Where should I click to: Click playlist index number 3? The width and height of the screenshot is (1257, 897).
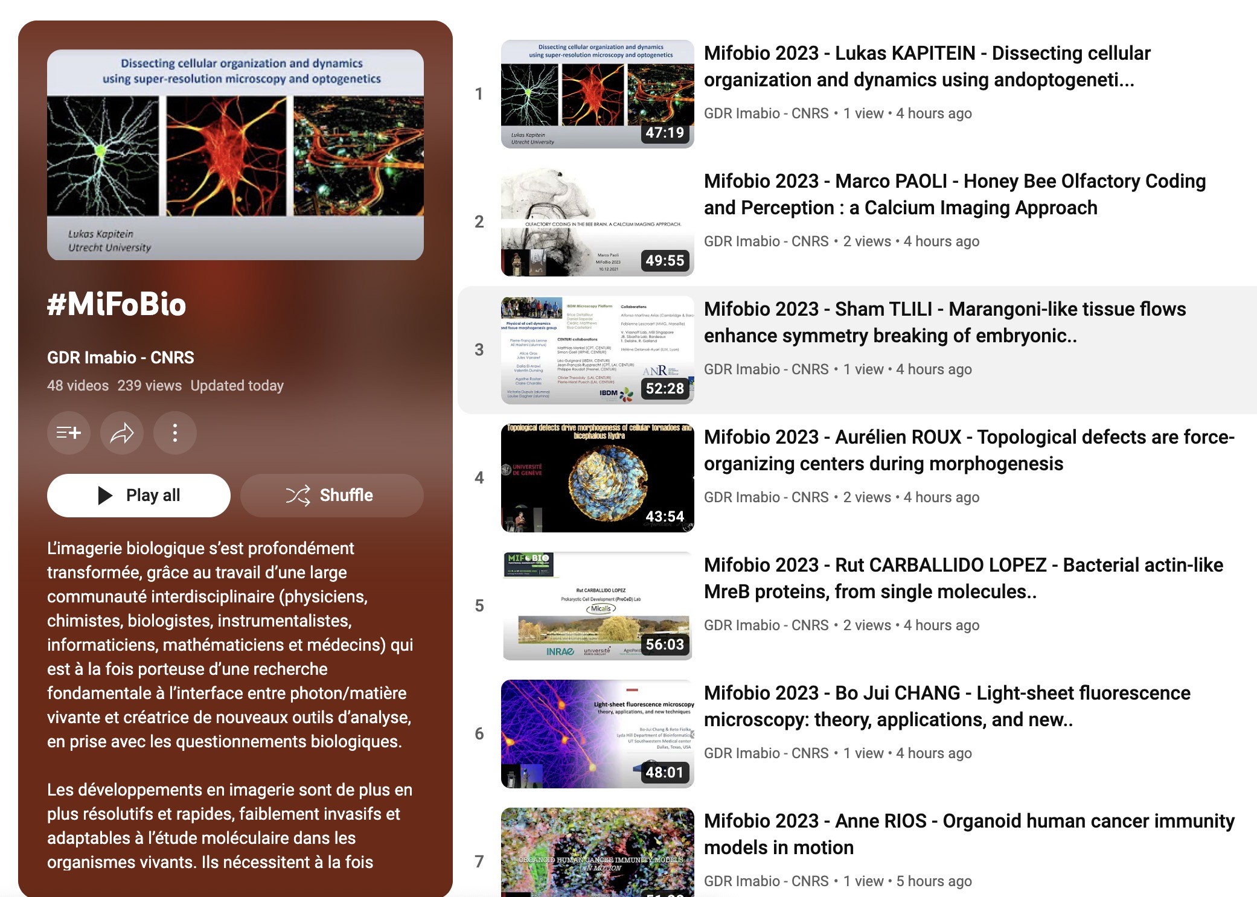tap(479, 350)
